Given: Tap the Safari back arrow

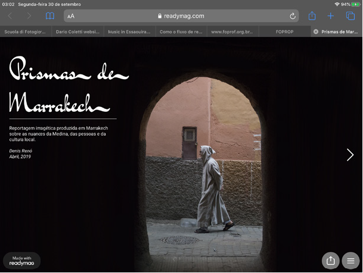Looking at the screenshot, I should pos(10,16).
